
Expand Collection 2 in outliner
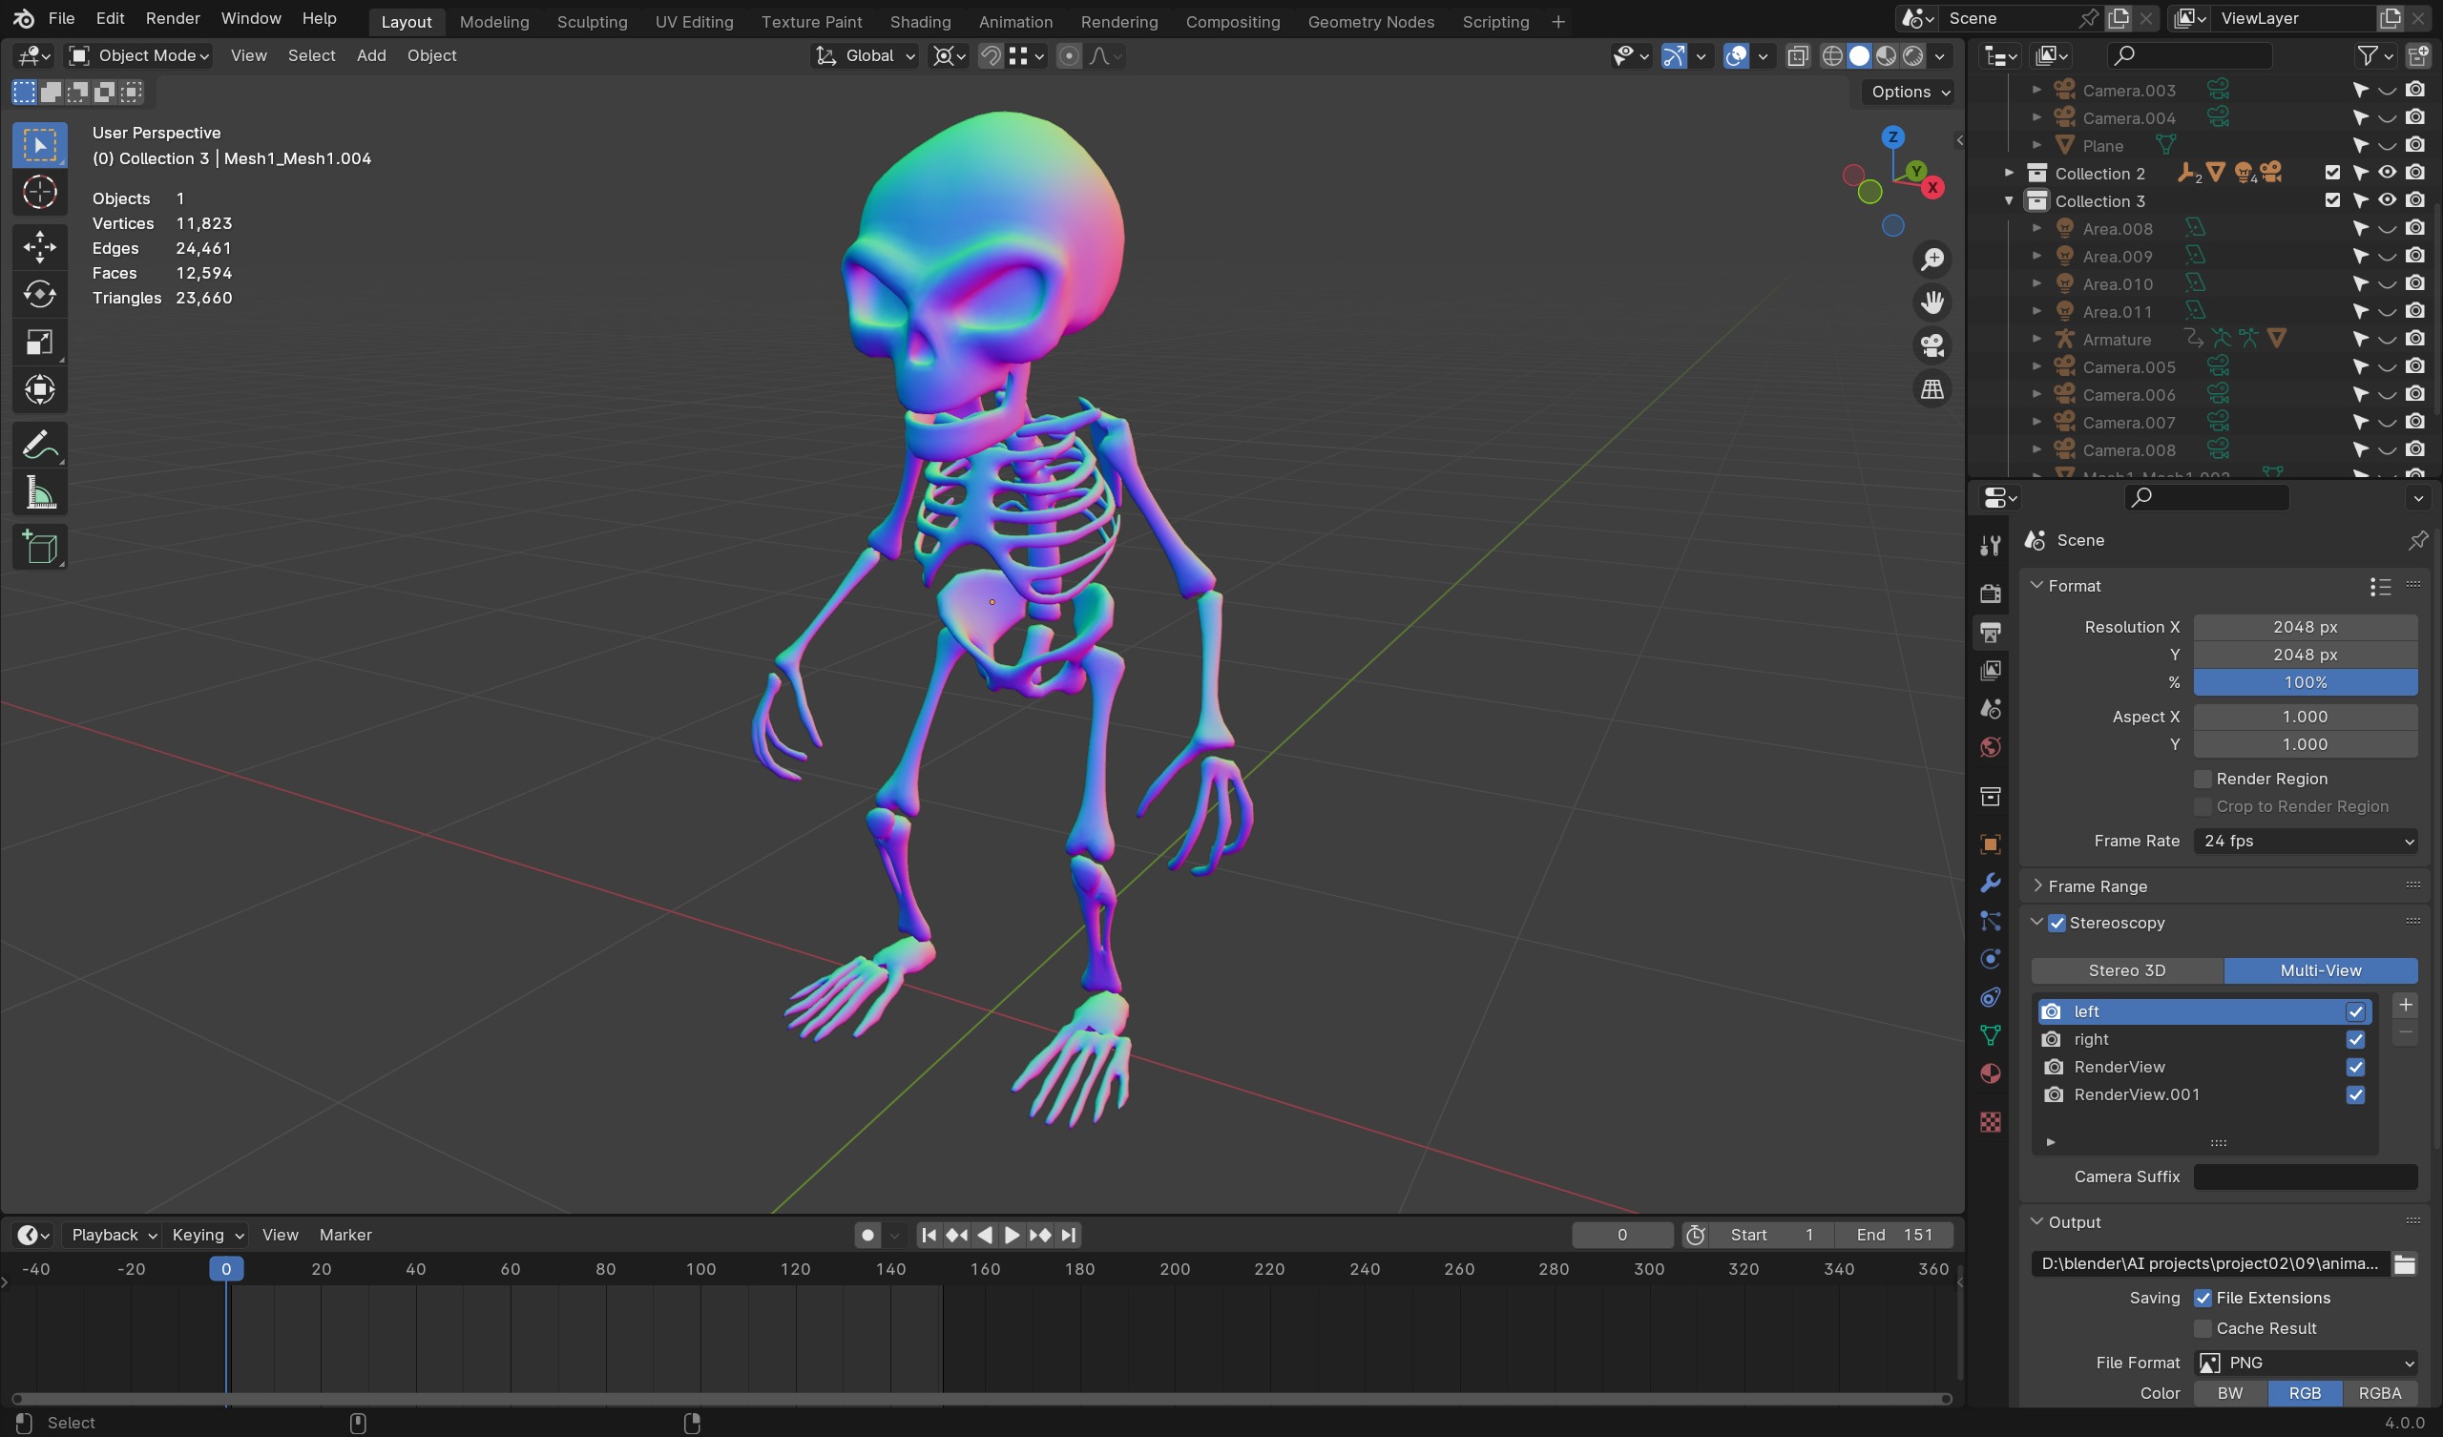2009,174
